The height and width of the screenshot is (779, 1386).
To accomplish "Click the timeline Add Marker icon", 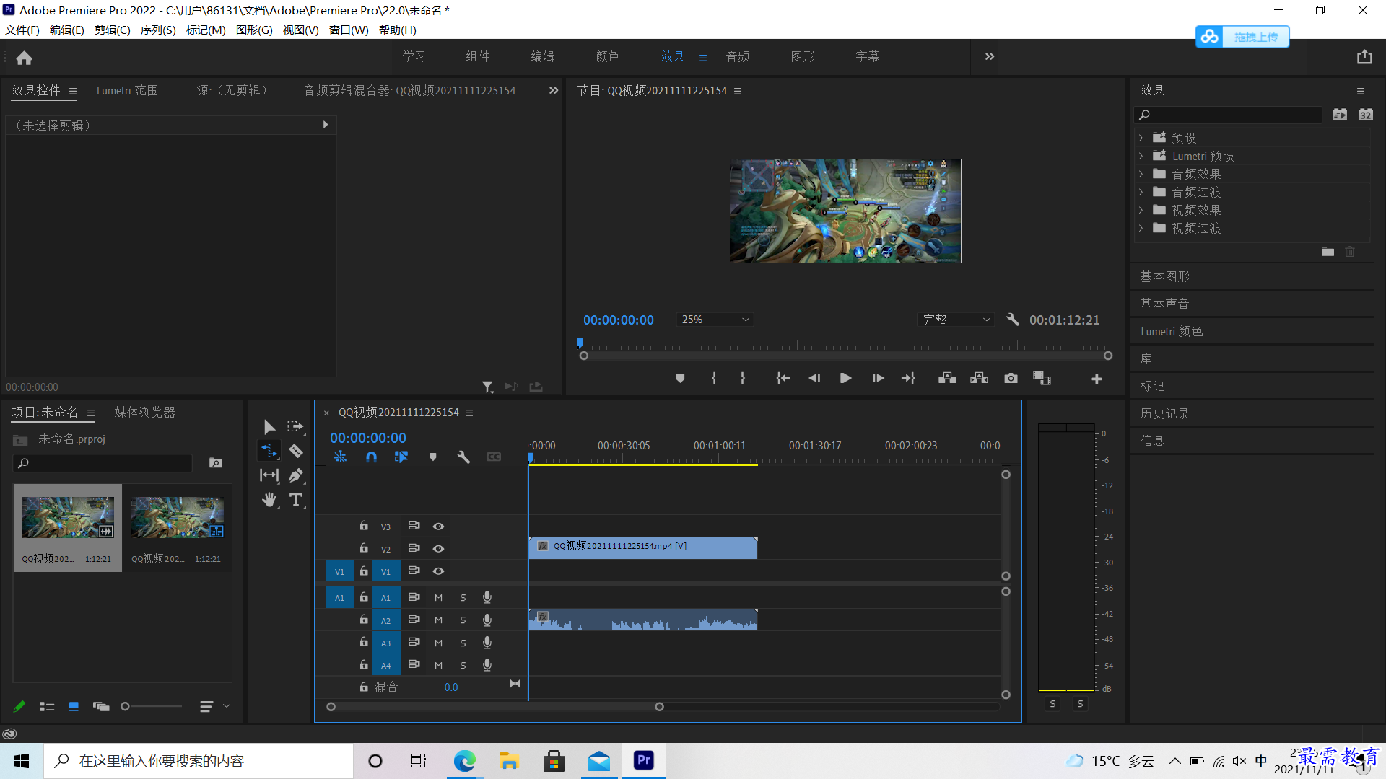I will coord(433,457).
